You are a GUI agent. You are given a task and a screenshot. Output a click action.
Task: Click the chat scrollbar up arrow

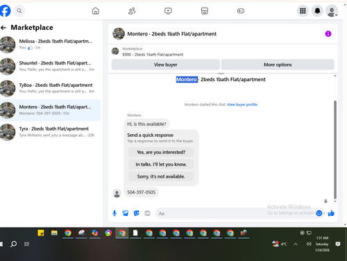335,76
